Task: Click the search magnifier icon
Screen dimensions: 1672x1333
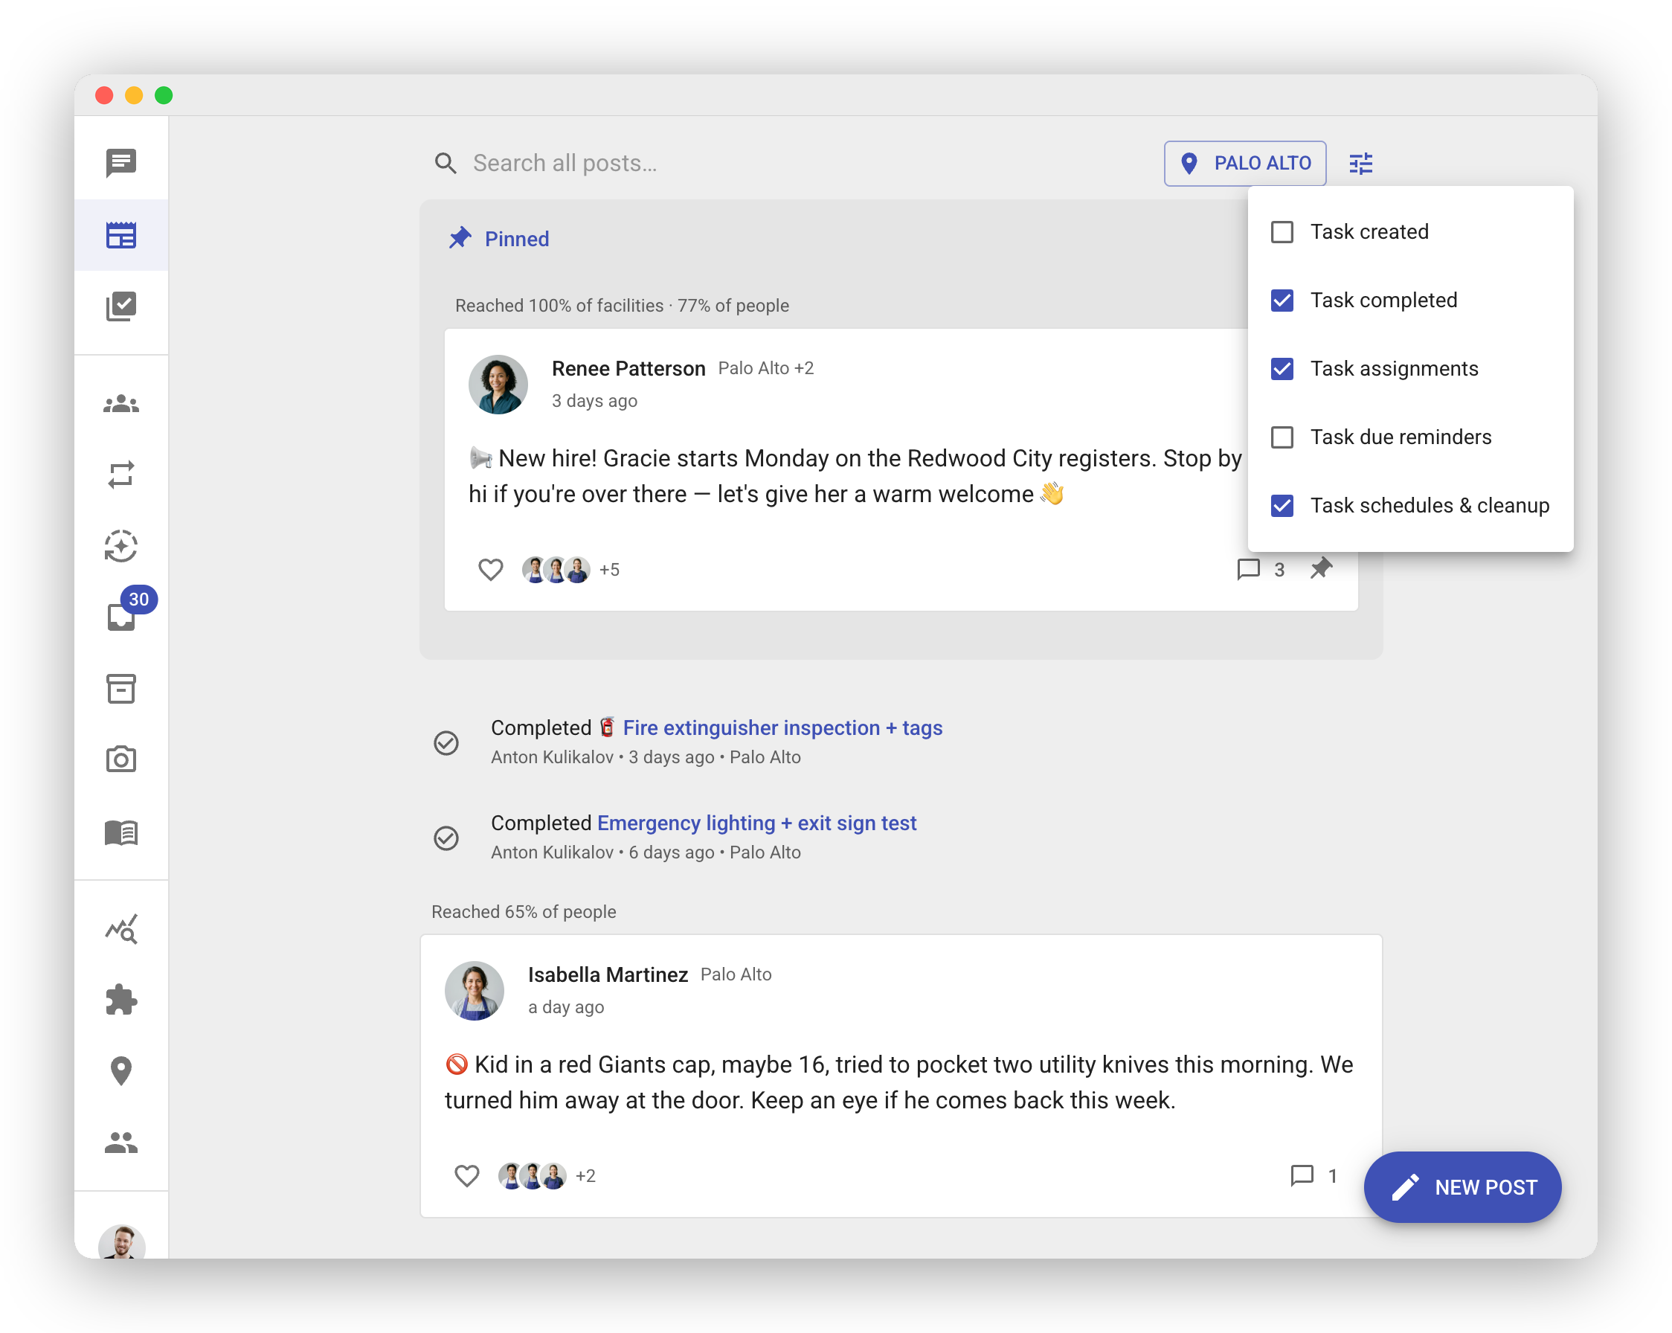Action: [445, 163]
